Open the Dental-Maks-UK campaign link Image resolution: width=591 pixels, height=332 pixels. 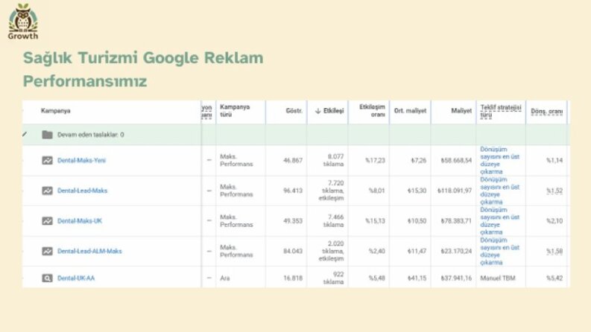tap(80, 221)
